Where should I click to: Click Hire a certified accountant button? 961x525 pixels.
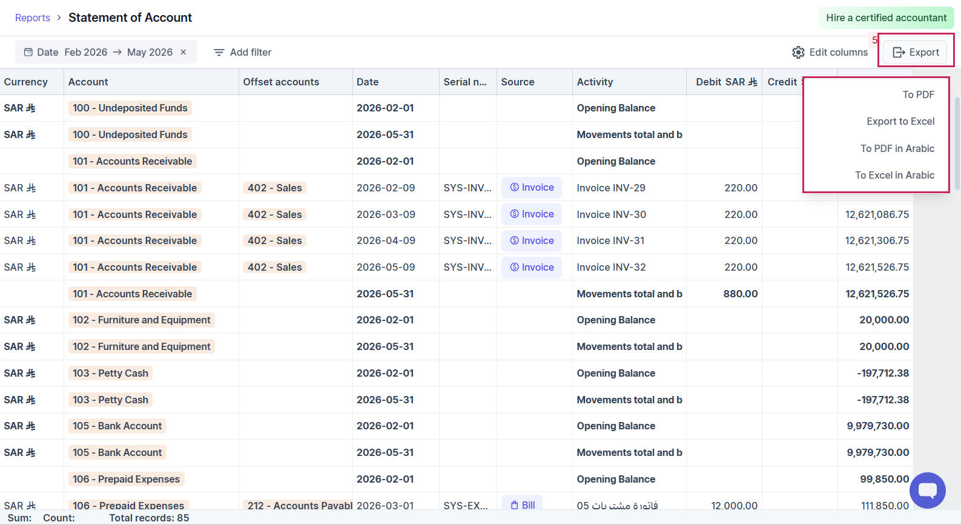pos(886,18)
